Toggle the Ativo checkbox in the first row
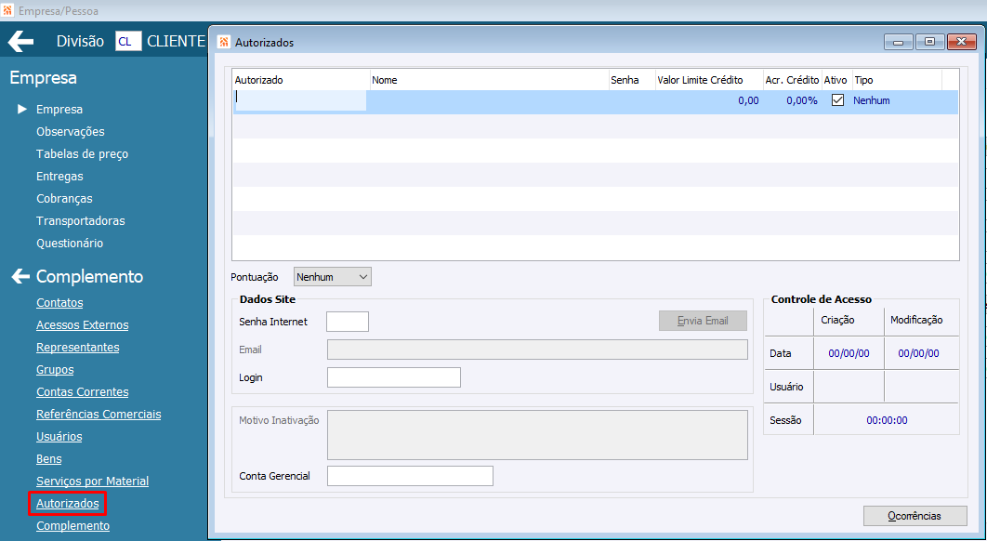 coord(837,100)
